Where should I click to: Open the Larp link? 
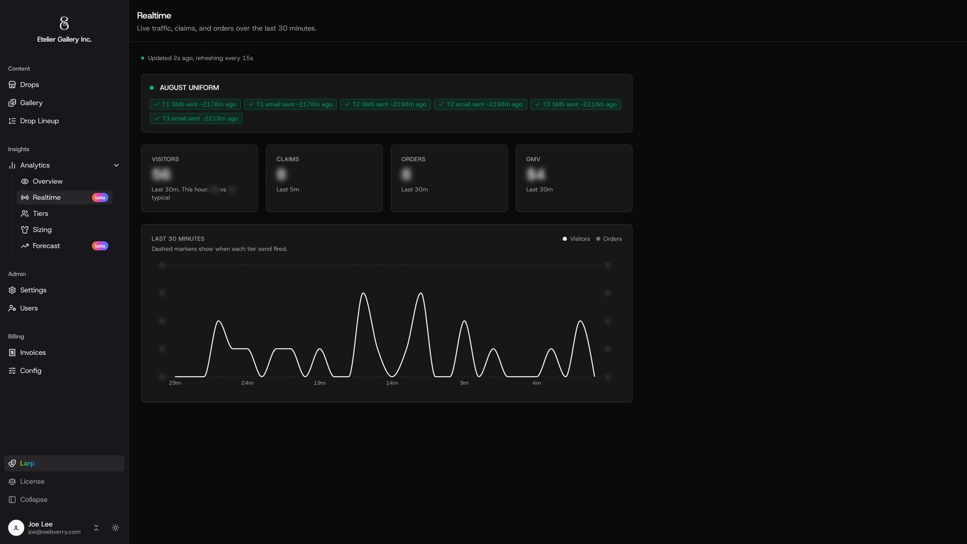[x=64, y=463]
